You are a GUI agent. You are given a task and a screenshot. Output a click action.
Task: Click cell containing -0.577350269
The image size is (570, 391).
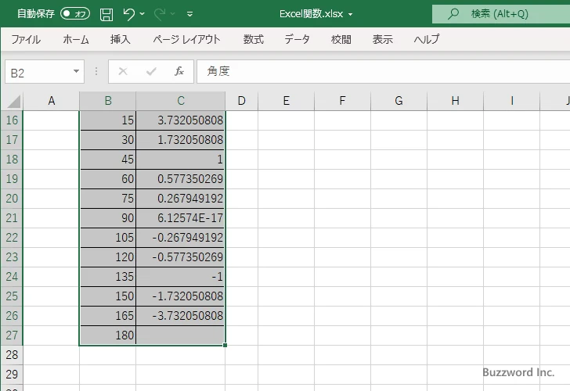(181, 257)
